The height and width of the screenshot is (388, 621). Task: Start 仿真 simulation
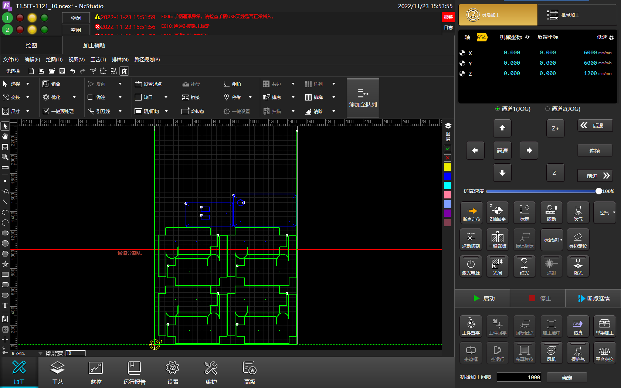[x=578, y=326]
